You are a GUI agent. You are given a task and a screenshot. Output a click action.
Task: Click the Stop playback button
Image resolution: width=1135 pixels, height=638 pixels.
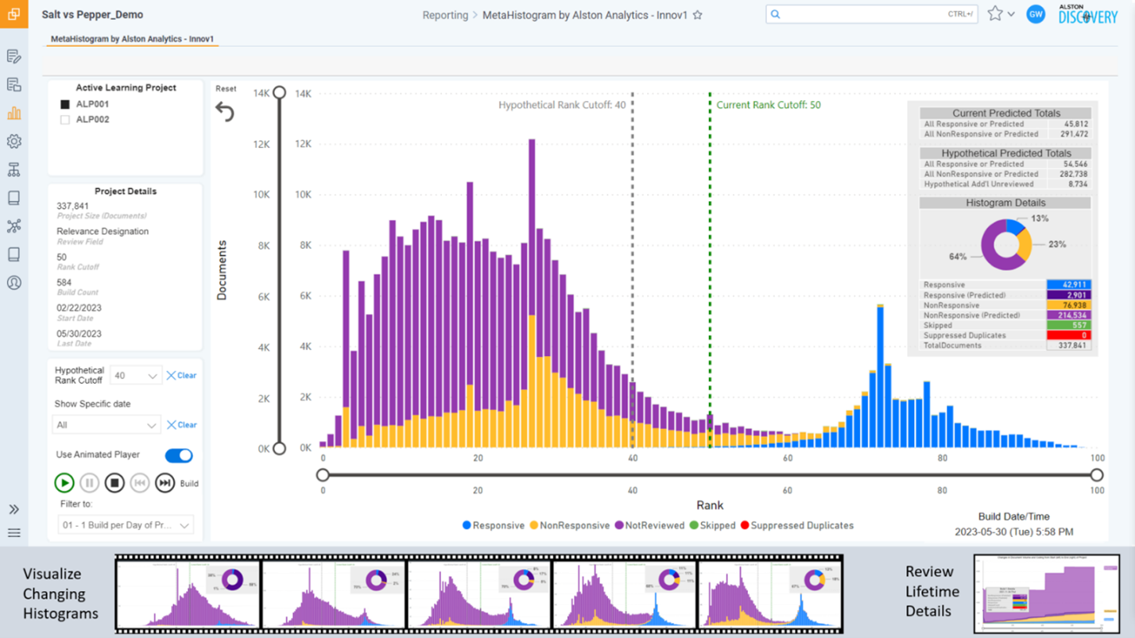click(114, 482)
